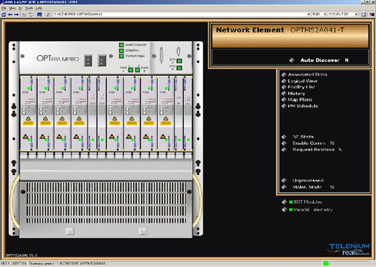Click the ETH B green LED
376x267 pixels.
[179, 68]
